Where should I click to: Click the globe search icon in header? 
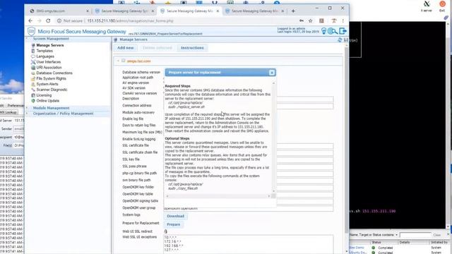point(333,31)
